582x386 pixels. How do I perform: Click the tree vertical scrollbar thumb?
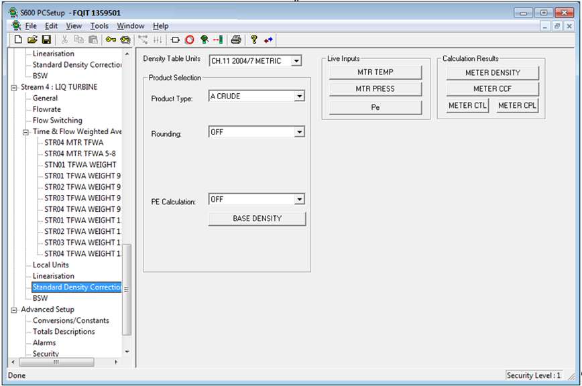click(x=127, y=289)
